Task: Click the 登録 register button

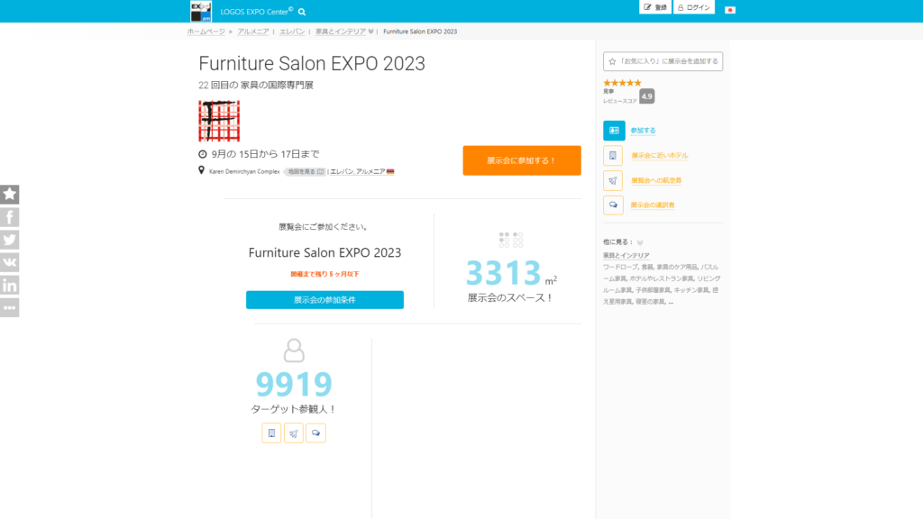Action: click(655, 7)
